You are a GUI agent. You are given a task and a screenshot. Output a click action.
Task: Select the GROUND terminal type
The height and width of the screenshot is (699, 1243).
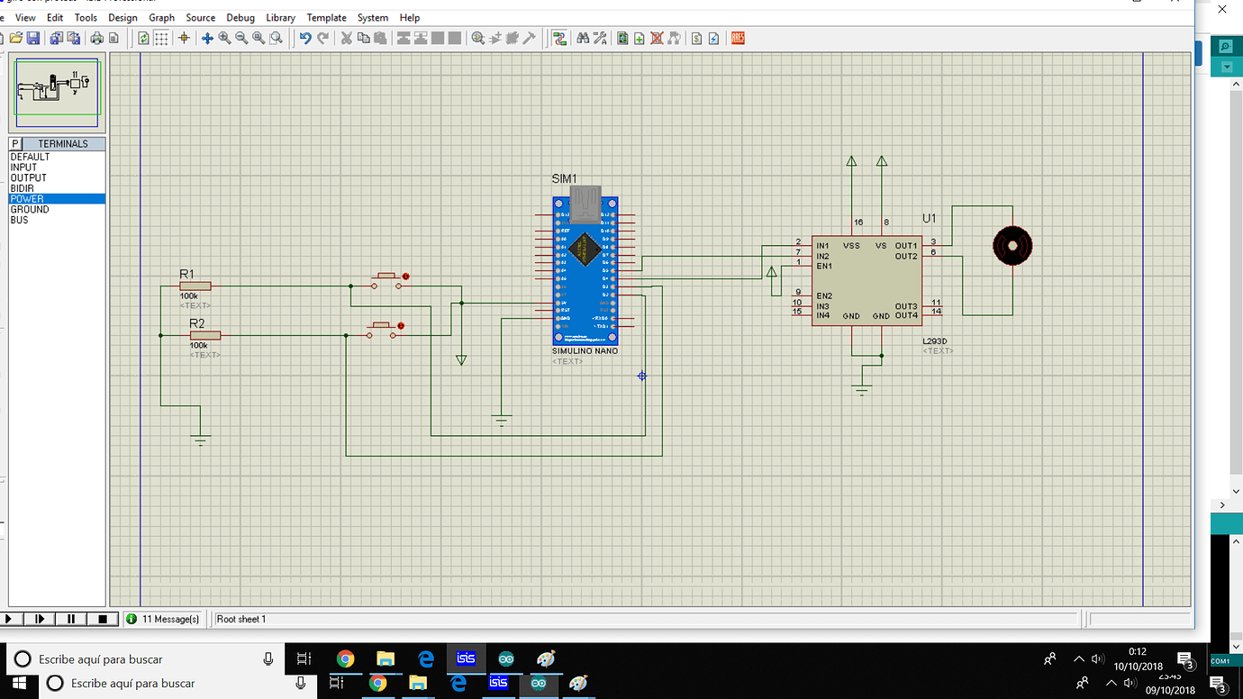(x=29, y=209)
